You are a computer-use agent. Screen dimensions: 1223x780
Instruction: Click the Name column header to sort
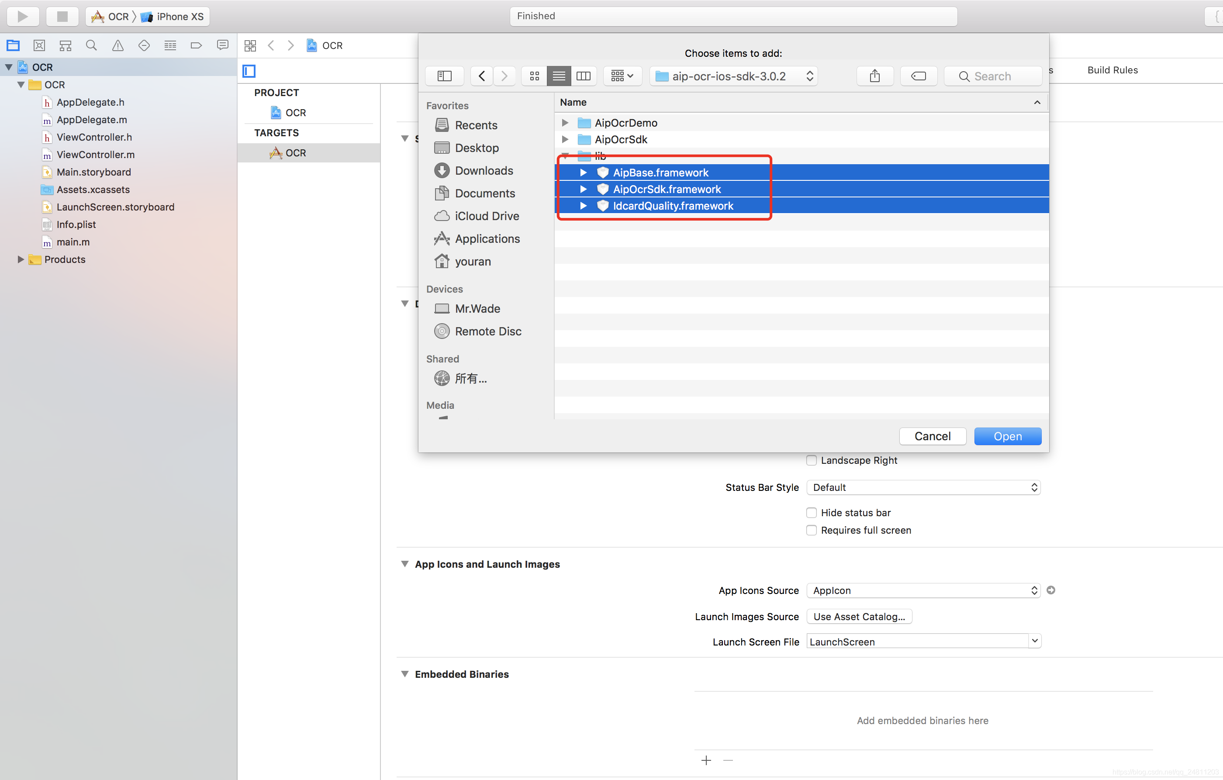pos(801,102)
